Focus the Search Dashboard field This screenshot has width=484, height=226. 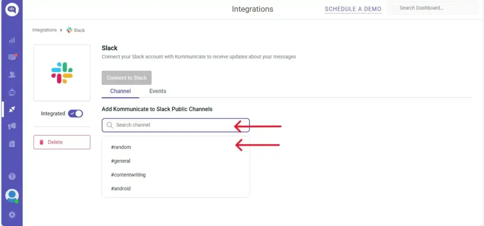tap(433, 8)
